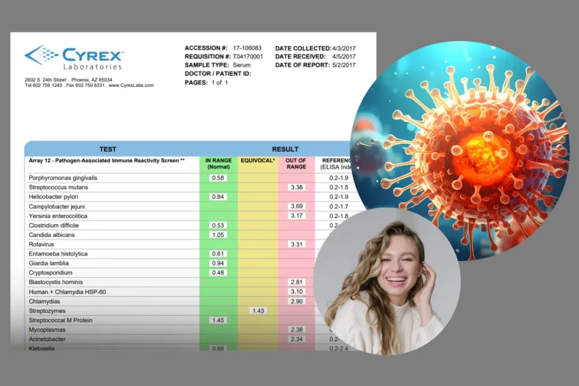The image size is (579, 386).
Task: Click the Cyrex Laboratories logo
Action: point(74,58)
